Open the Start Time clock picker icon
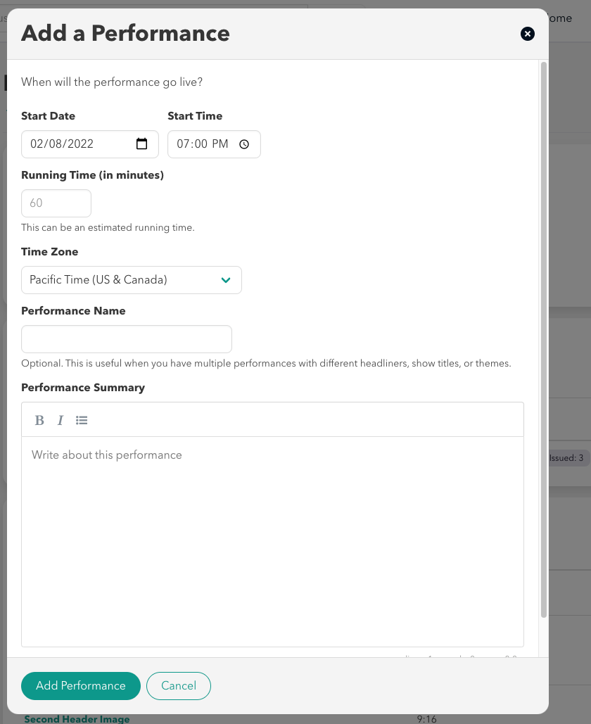Screen dimensions: 591x724 point(244,144)
